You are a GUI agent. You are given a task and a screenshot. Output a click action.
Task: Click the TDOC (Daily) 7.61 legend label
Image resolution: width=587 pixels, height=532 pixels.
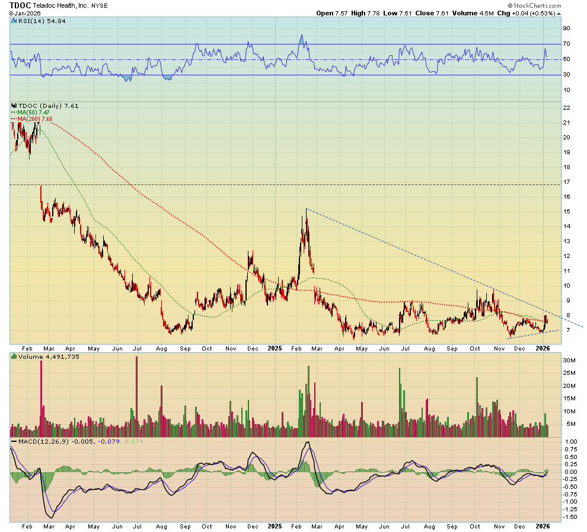coord(48,106)
